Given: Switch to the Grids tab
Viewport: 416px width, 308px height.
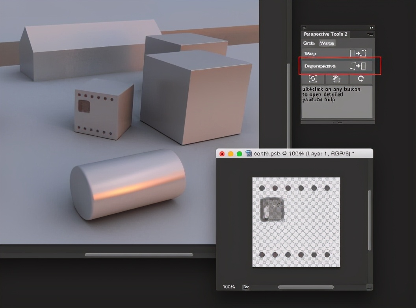Looking at the screenshot, I should click(309, 43).
